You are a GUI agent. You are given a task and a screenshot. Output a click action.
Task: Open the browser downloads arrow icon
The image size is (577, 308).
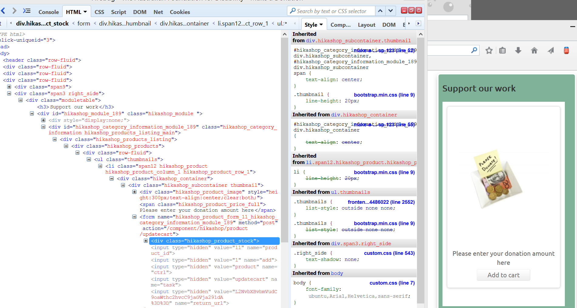(x=518, y=50)
